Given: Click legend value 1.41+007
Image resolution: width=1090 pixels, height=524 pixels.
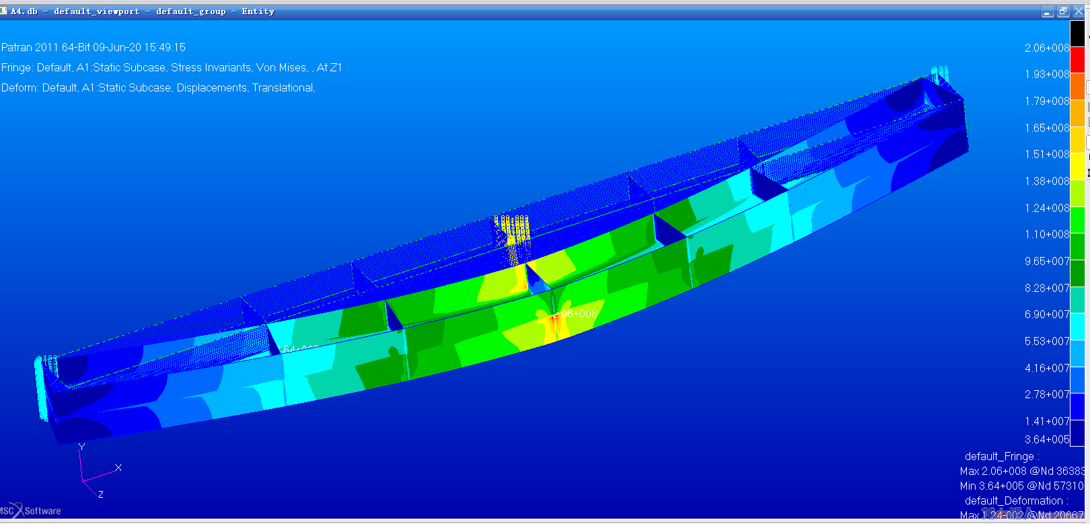Looking at the screenshot, I should (1047, 421).
